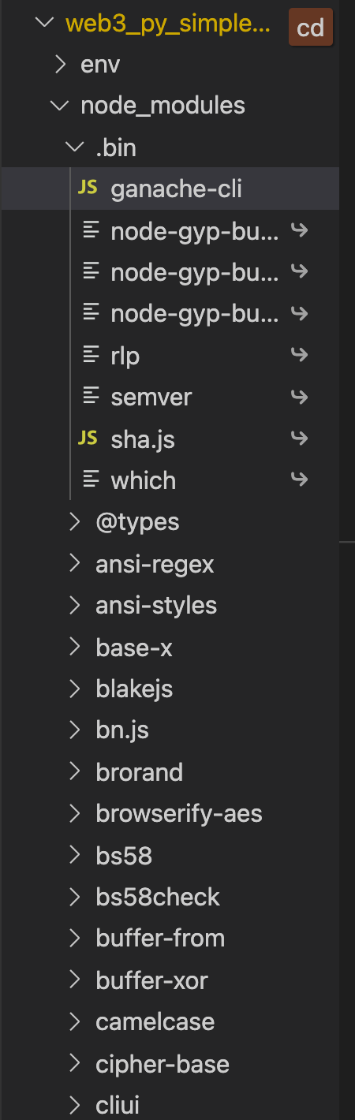Click the JS icon beside sha.js

[x=88, y=439]
